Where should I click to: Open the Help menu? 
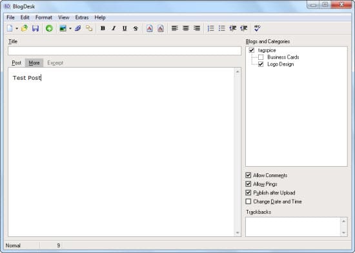[x=100, y=17]
